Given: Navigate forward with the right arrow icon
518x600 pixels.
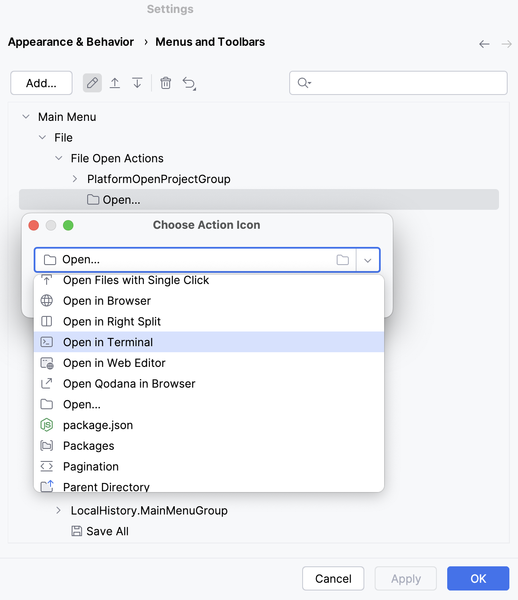Looking at the screenshot, I should [x=505, y=44].
